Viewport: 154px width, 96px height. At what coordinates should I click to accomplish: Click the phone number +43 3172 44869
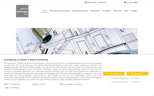click(132, 3)
